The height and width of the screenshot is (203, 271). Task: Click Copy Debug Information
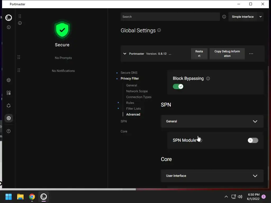(x=227, y=54)
